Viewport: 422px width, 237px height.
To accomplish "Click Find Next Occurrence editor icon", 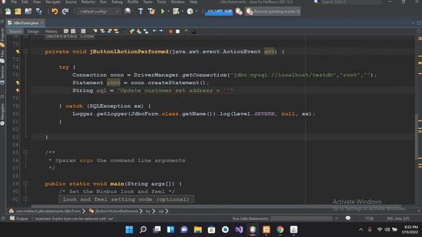I will pos(109,31).
